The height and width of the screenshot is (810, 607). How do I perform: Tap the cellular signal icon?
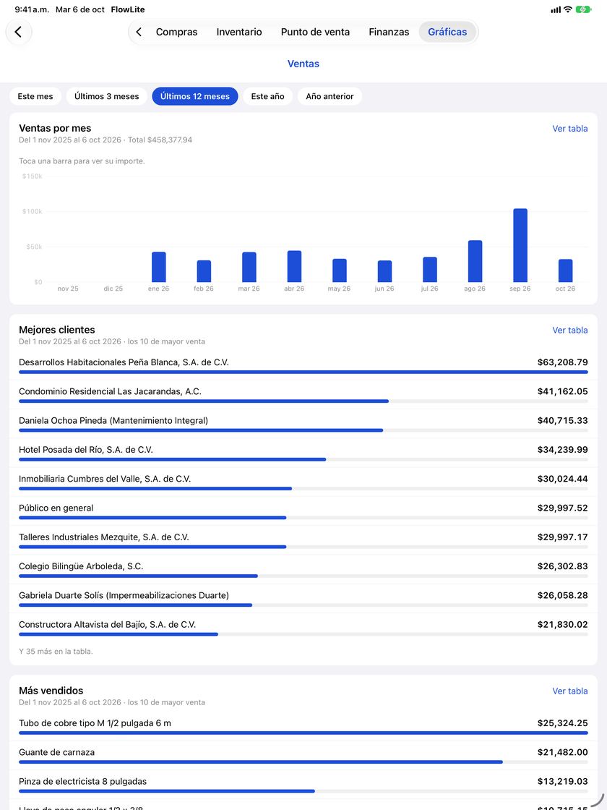pyautogui.click(x=556, y=10)
